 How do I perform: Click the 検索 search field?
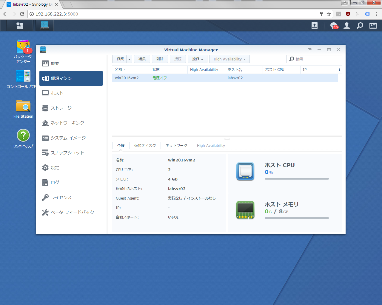[314, 59]
